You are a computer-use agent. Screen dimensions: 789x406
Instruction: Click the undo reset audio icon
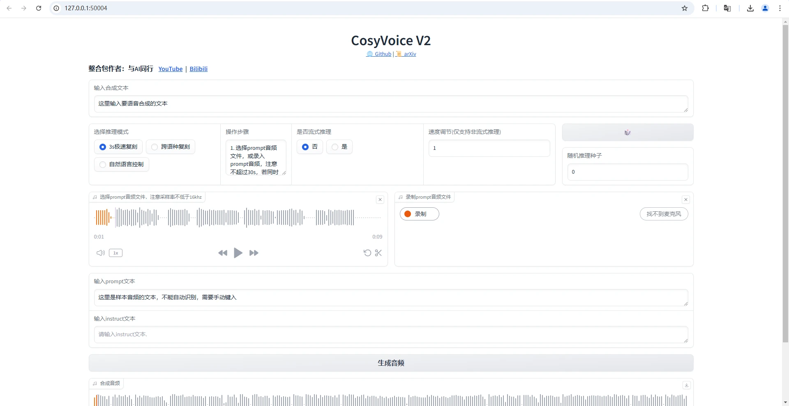coord(367,253)
